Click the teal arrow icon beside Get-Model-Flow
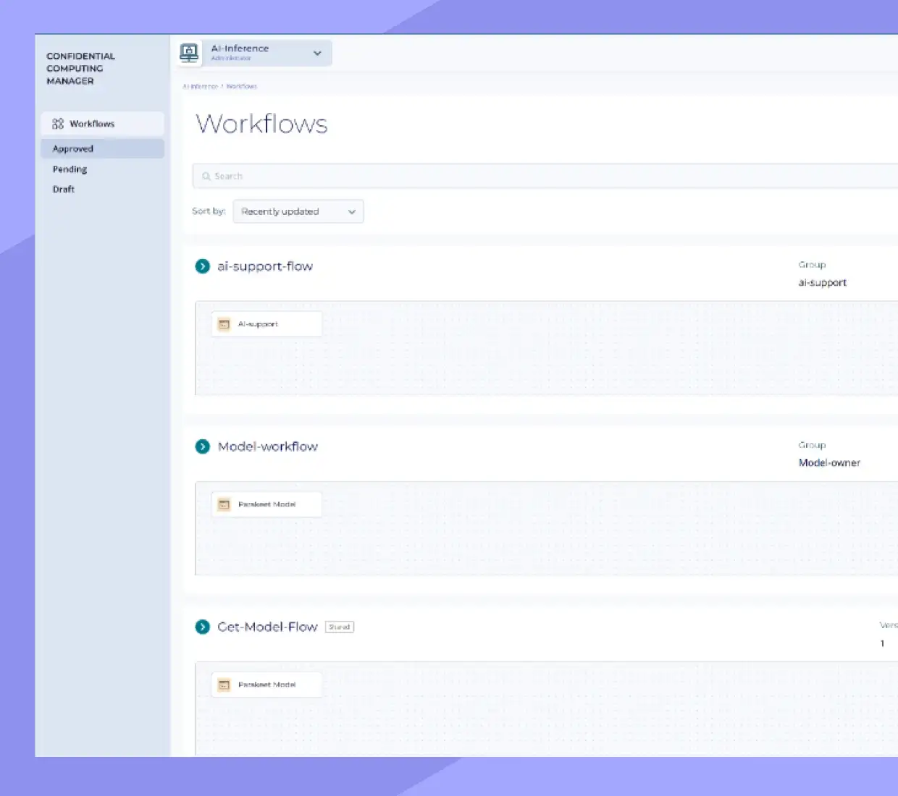The width and height of the screenshot is (898, 796). point(203,627)
